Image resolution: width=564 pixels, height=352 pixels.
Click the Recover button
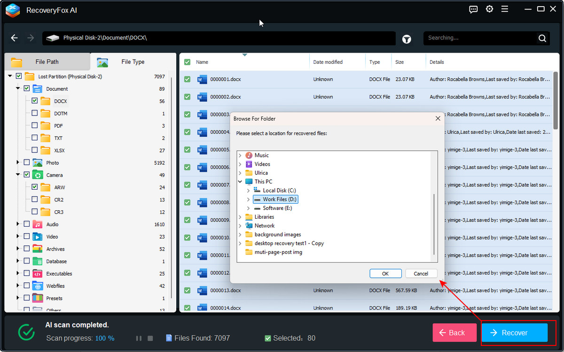[x=515, y=333]
